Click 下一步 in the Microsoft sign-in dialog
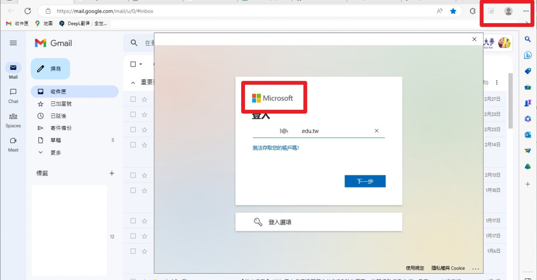 pos(365,181)
